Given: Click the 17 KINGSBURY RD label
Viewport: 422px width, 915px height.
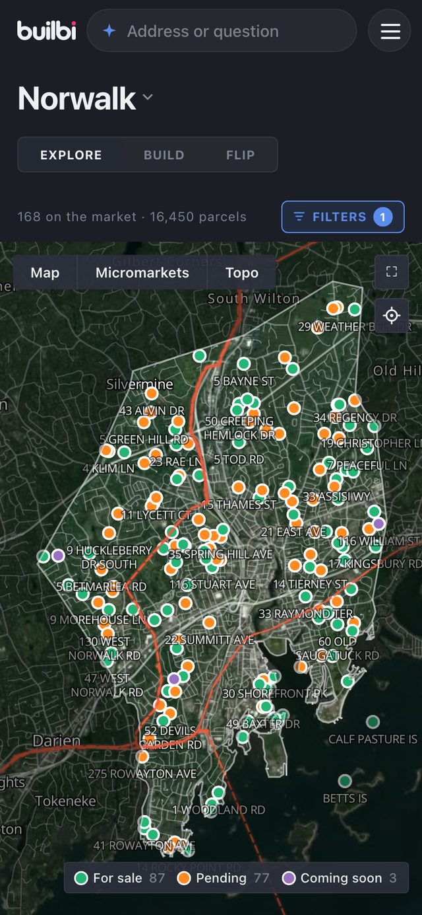Looking at the screenshot, I should (375, 564).
